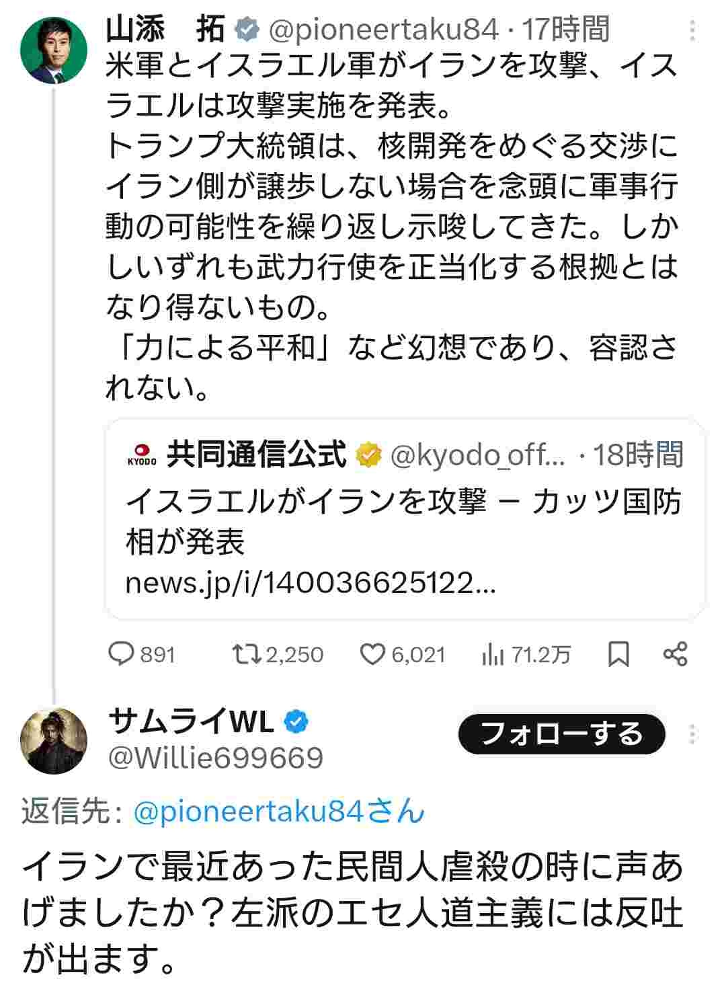Open the news.jp link in quoted post
This screenshot has height=987, width=726.
[x=311, y=583]
